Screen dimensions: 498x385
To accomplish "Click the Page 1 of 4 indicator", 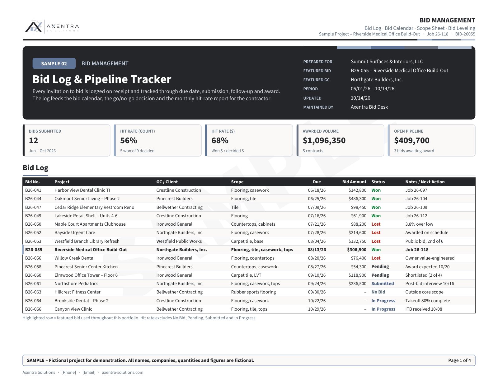I will pos(459,360).
